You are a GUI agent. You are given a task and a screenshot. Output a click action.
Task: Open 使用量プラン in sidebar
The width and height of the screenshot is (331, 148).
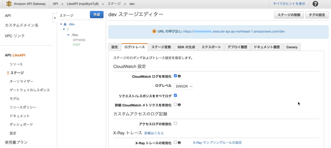click(16, 142)
